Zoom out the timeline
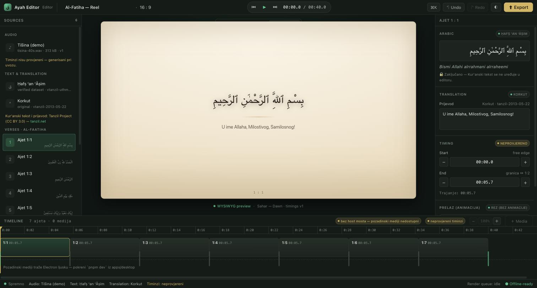This screenshot has width=537, height=288. 473,221
